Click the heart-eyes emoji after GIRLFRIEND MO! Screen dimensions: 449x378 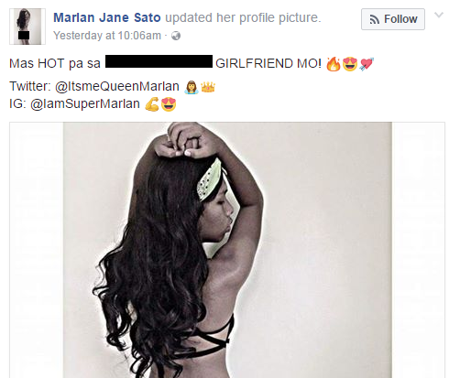click(x=350, y=64)
